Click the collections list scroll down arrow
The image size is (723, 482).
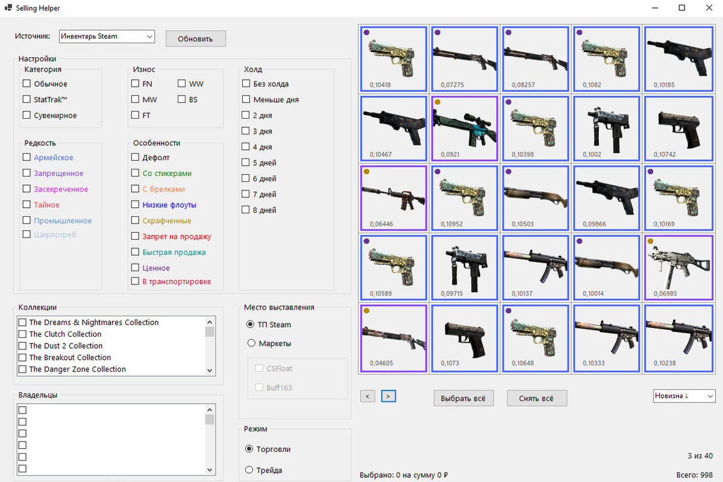click(210, 370)
